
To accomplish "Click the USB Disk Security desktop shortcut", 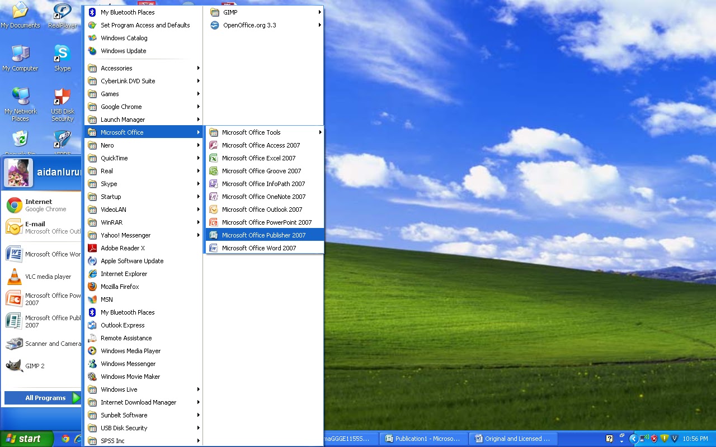I will pos(63,104).
